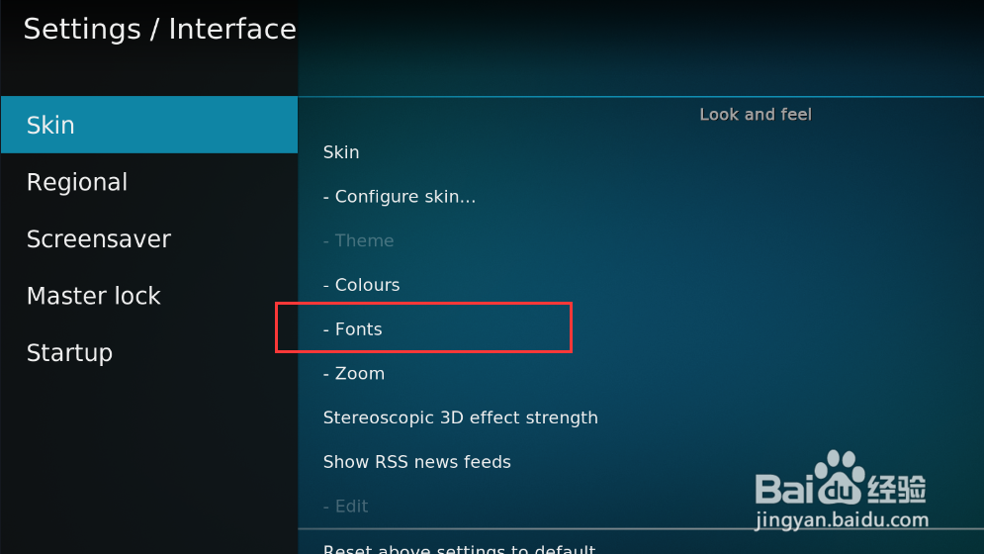
Task: Reset above settings to default
Action: [x=459, y=548]
